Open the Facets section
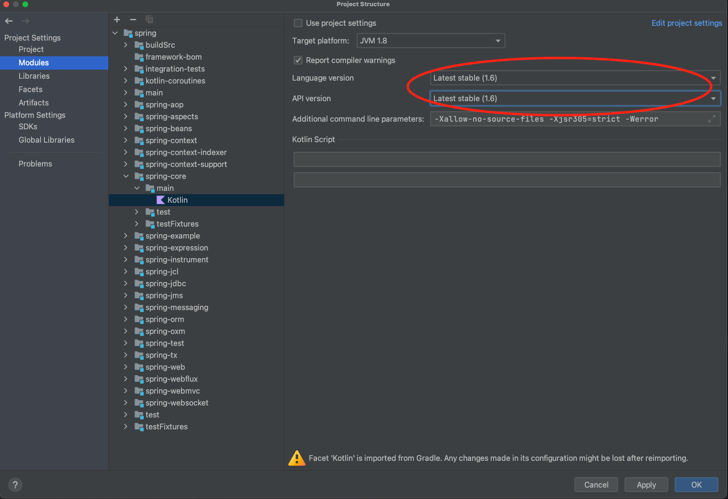This screenshot has width=728, height=499. coord(31,89)
